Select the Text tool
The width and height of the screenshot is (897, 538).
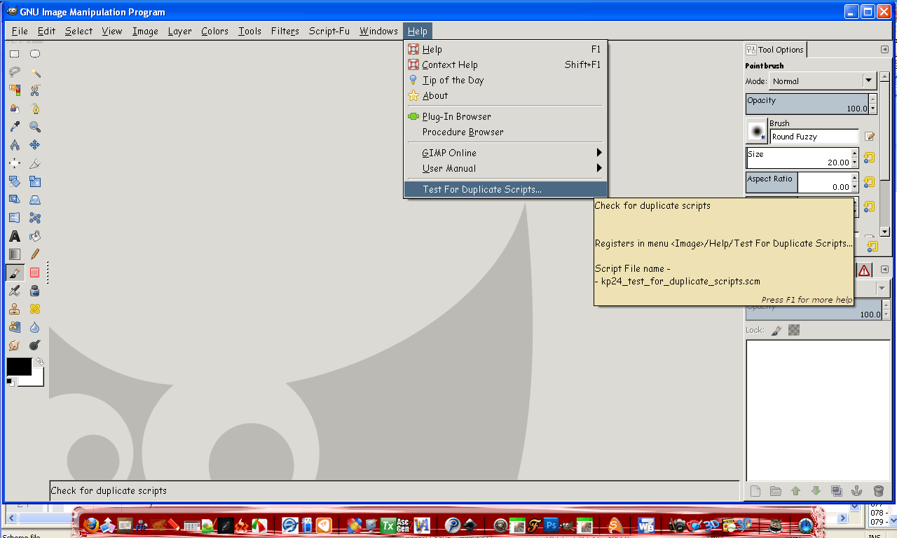[x=14, y=236]
